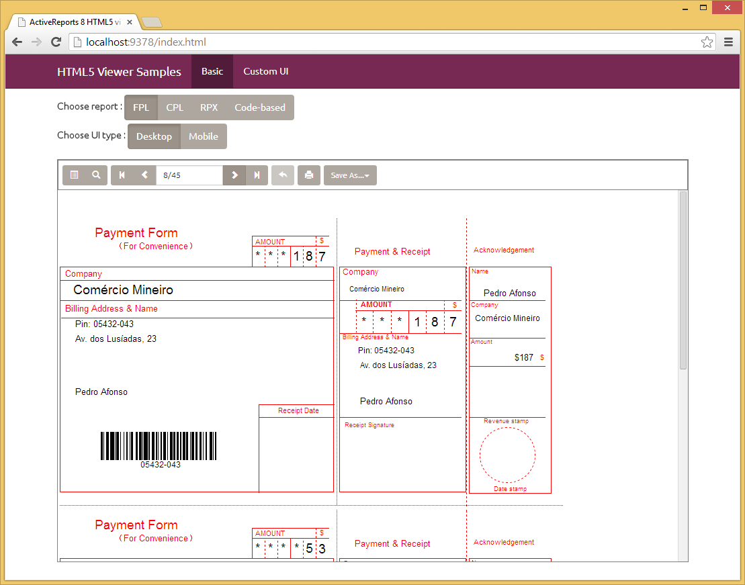This screenshot has height=585, width=745.
Task: Open the Chrome browser menu
Action: pos(729,42)
